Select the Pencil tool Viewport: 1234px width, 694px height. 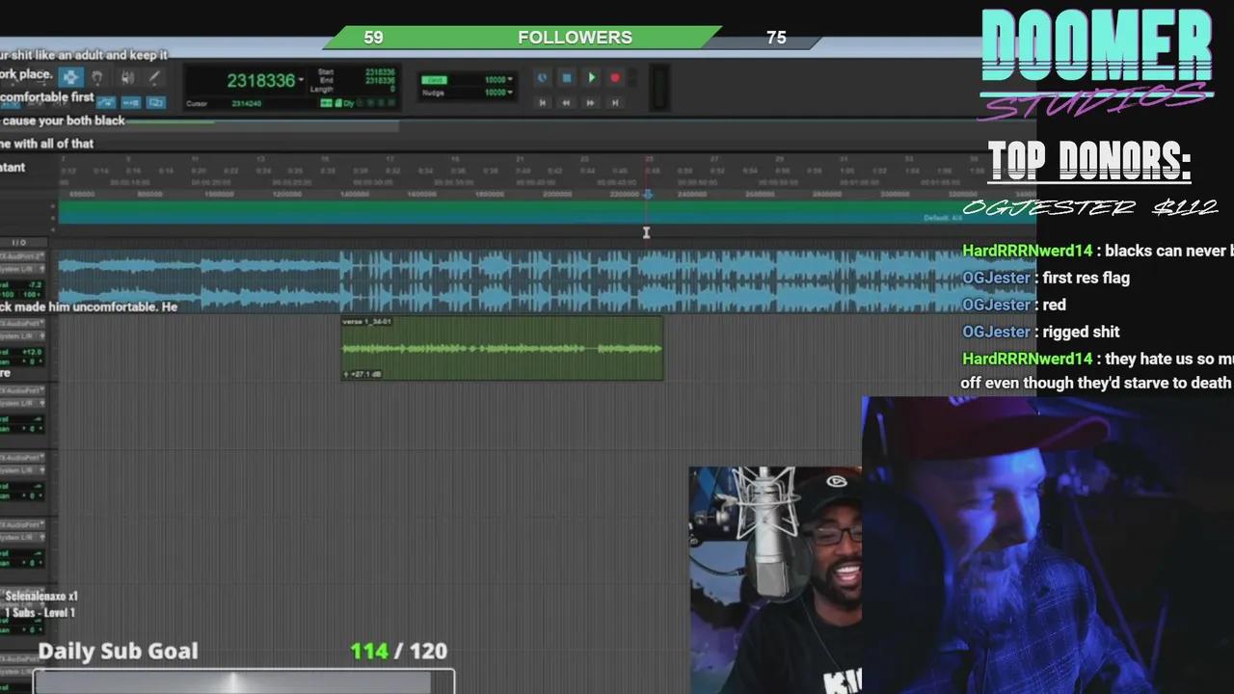(x=154, y=78)
